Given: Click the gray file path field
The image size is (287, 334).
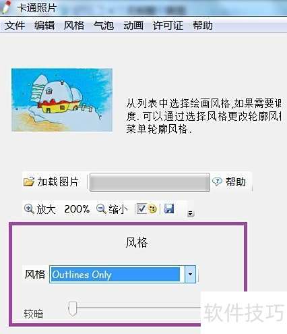Looking at the screenshot, I should pos(150,182).
